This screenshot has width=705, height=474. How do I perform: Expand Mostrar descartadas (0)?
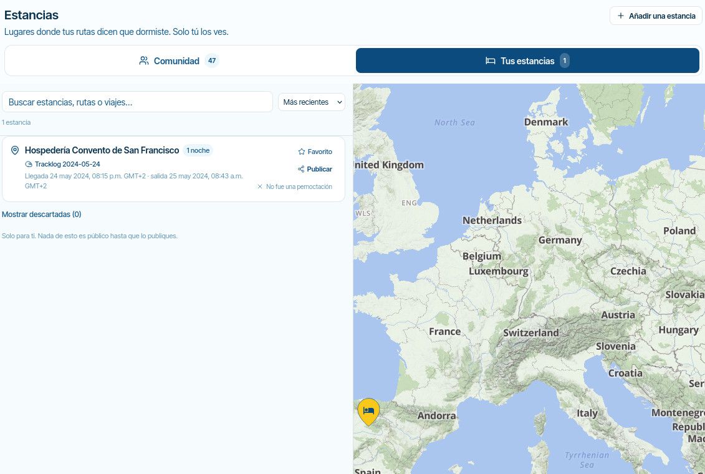coord(41,215)
